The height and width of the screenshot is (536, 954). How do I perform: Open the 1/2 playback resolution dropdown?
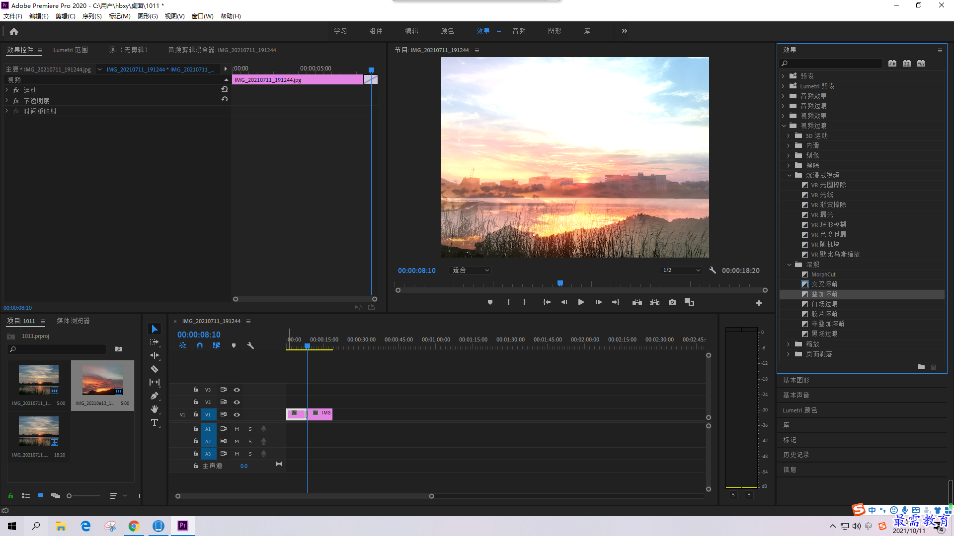[x=681, y=270]
